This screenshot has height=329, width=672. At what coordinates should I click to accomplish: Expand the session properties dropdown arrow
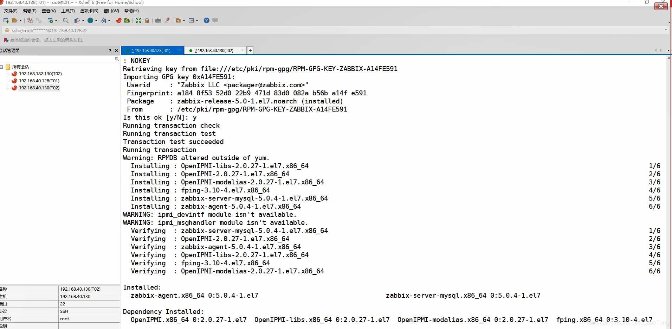(x=56, y=20)
